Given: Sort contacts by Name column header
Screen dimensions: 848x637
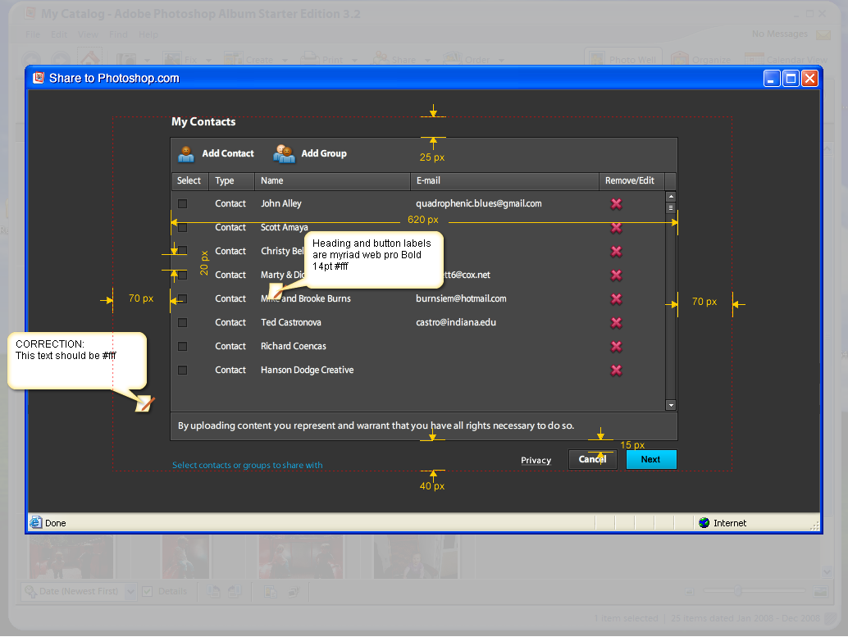Looking at the screenshot, I should pos(332,181).
